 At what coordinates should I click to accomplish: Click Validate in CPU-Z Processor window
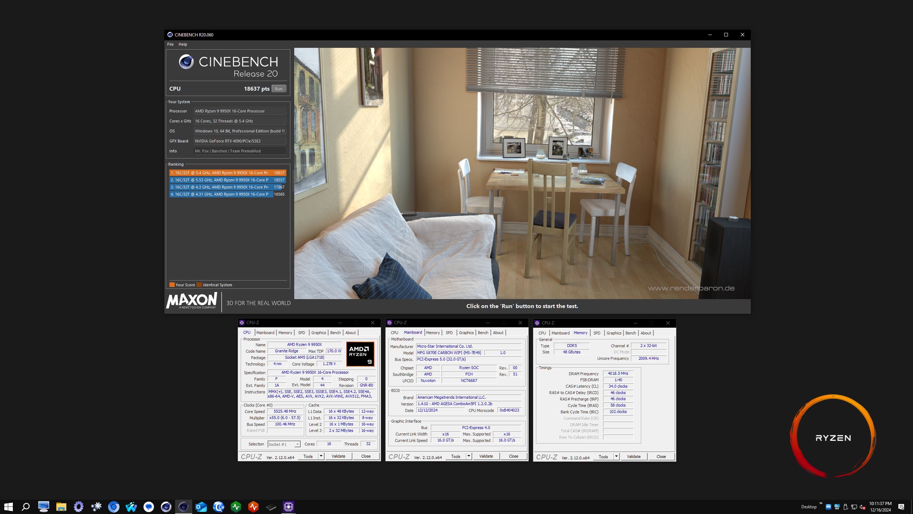coord(338,456)
